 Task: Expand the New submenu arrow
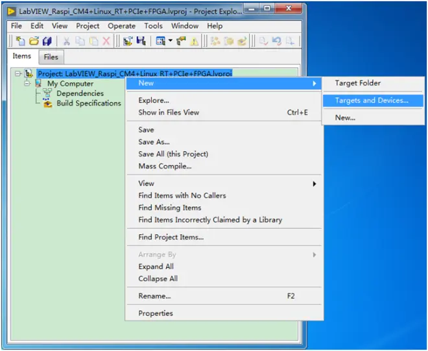[x=315, y=83]
